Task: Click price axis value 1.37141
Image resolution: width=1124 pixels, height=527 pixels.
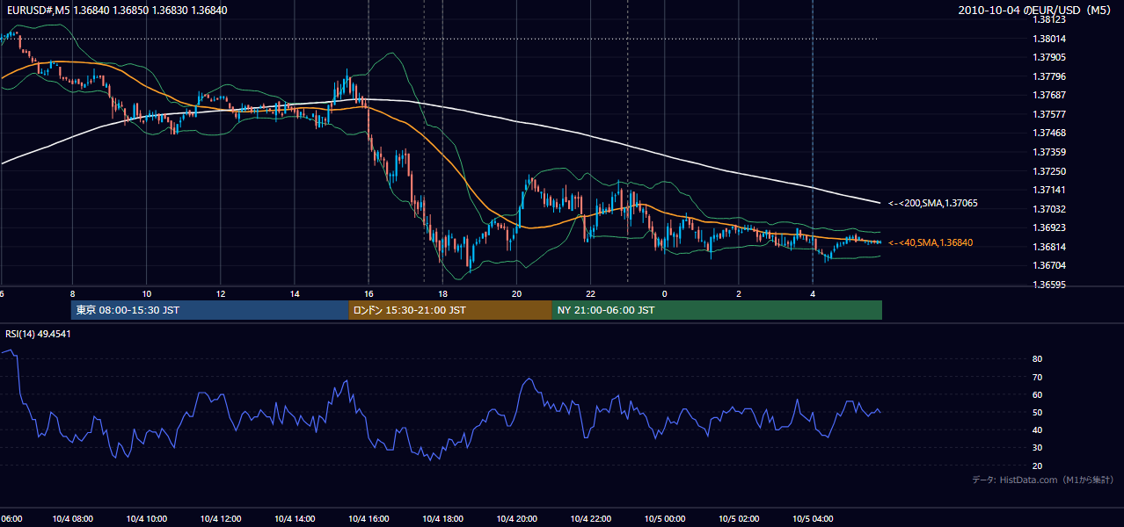Action: (1048, 190)
